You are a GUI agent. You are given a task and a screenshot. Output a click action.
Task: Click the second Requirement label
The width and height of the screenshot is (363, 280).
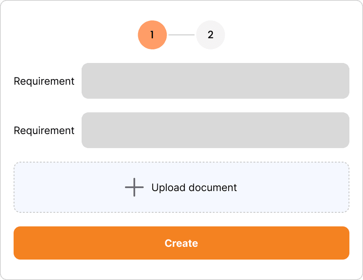(44, 131)
